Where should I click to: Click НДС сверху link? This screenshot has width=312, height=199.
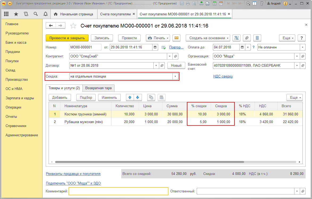point(223,76)
